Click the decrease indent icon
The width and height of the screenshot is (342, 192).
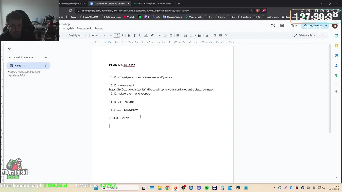coord(215,35)
